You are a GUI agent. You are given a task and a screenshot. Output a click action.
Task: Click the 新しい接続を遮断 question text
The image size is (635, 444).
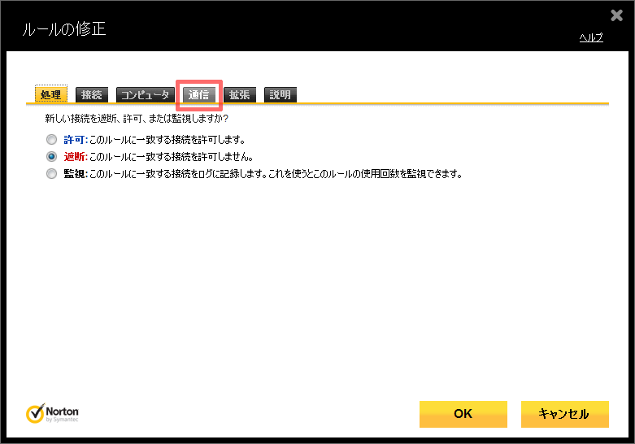[137, 119]
